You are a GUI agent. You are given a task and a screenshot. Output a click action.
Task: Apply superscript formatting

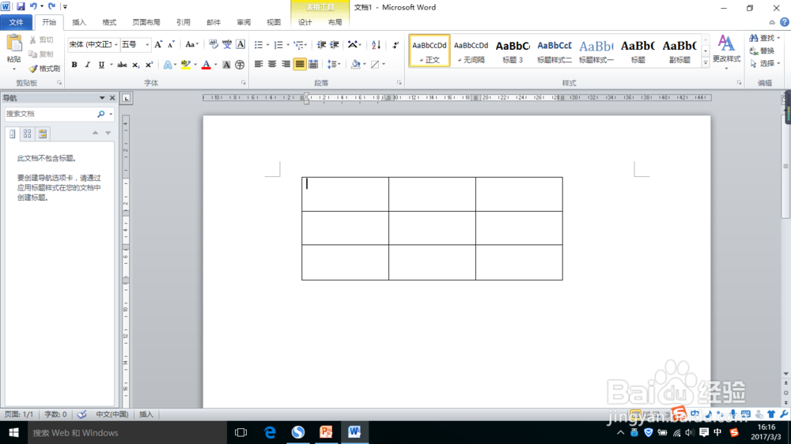tap(149, 65)
